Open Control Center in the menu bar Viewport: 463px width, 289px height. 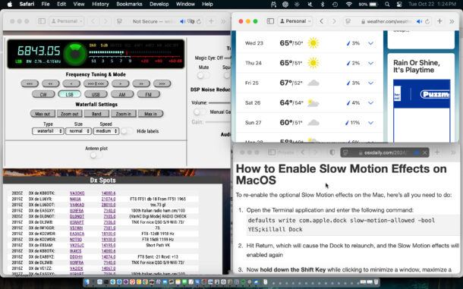pos(399,4)
